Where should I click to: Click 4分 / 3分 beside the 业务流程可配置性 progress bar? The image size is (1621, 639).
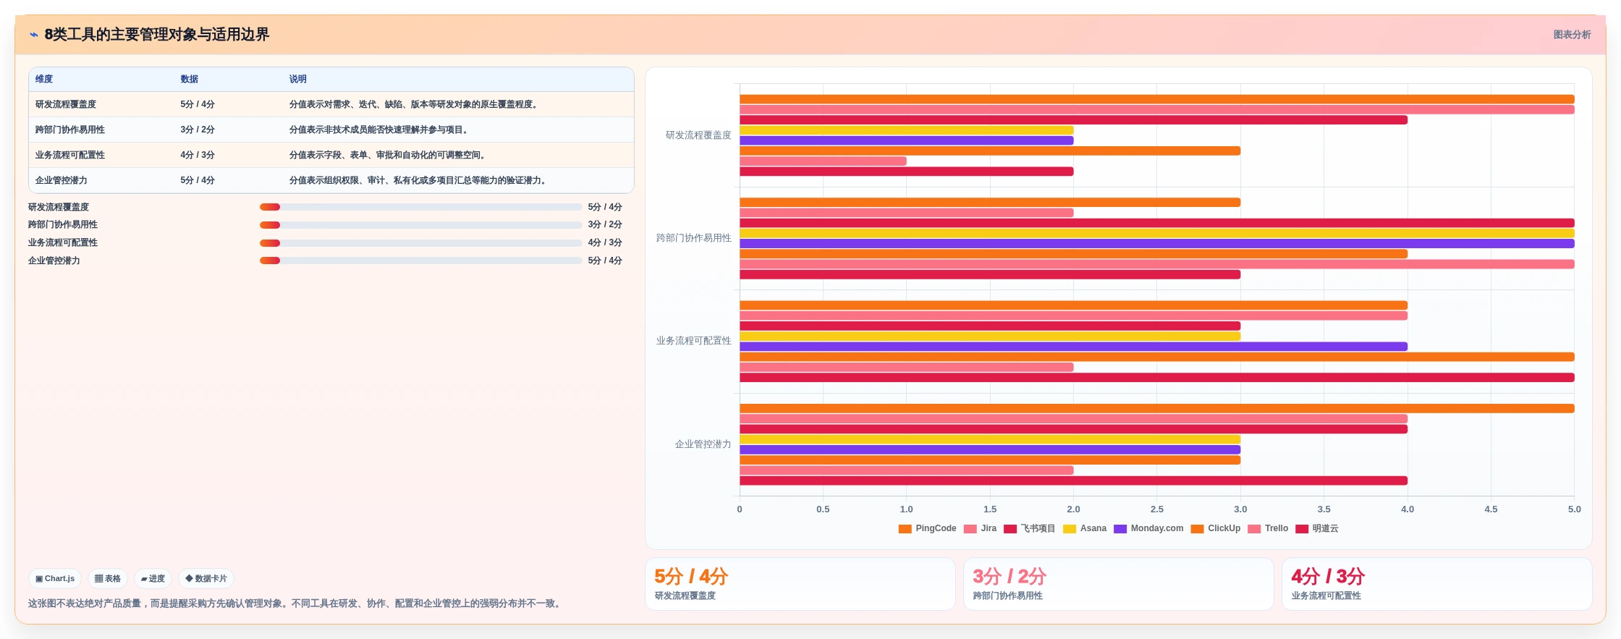605,242
